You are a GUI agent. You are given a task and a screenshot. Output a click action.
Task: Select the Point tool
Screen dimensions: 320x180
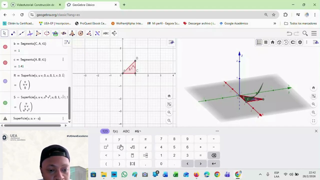click(x=13, y=33)
